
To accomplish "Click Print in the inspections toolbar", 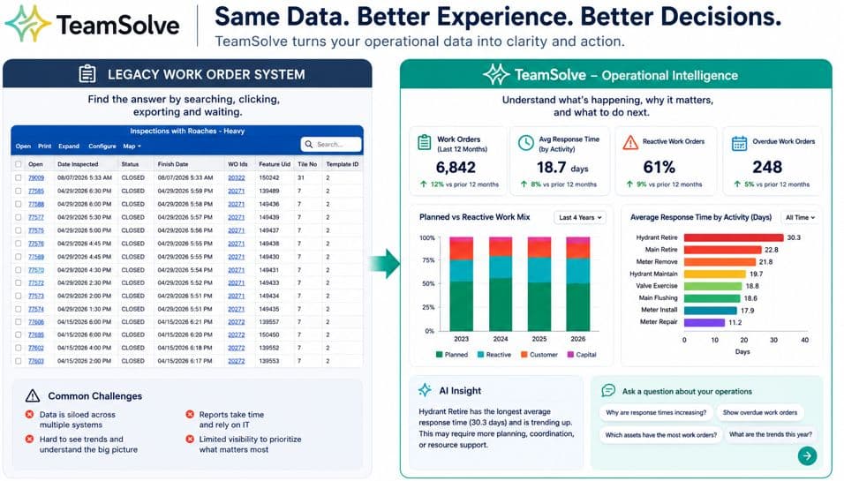I will [x=45, y=146].
